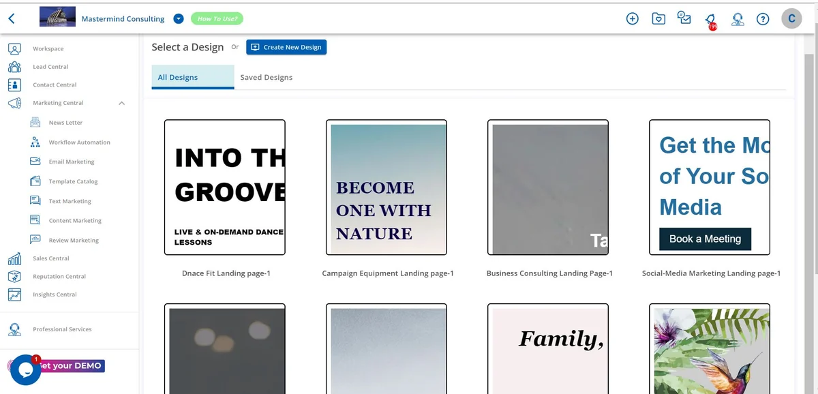
Task: Select Content Marketing submenu item
Action: pyautogui.click(x=75, y=221)
